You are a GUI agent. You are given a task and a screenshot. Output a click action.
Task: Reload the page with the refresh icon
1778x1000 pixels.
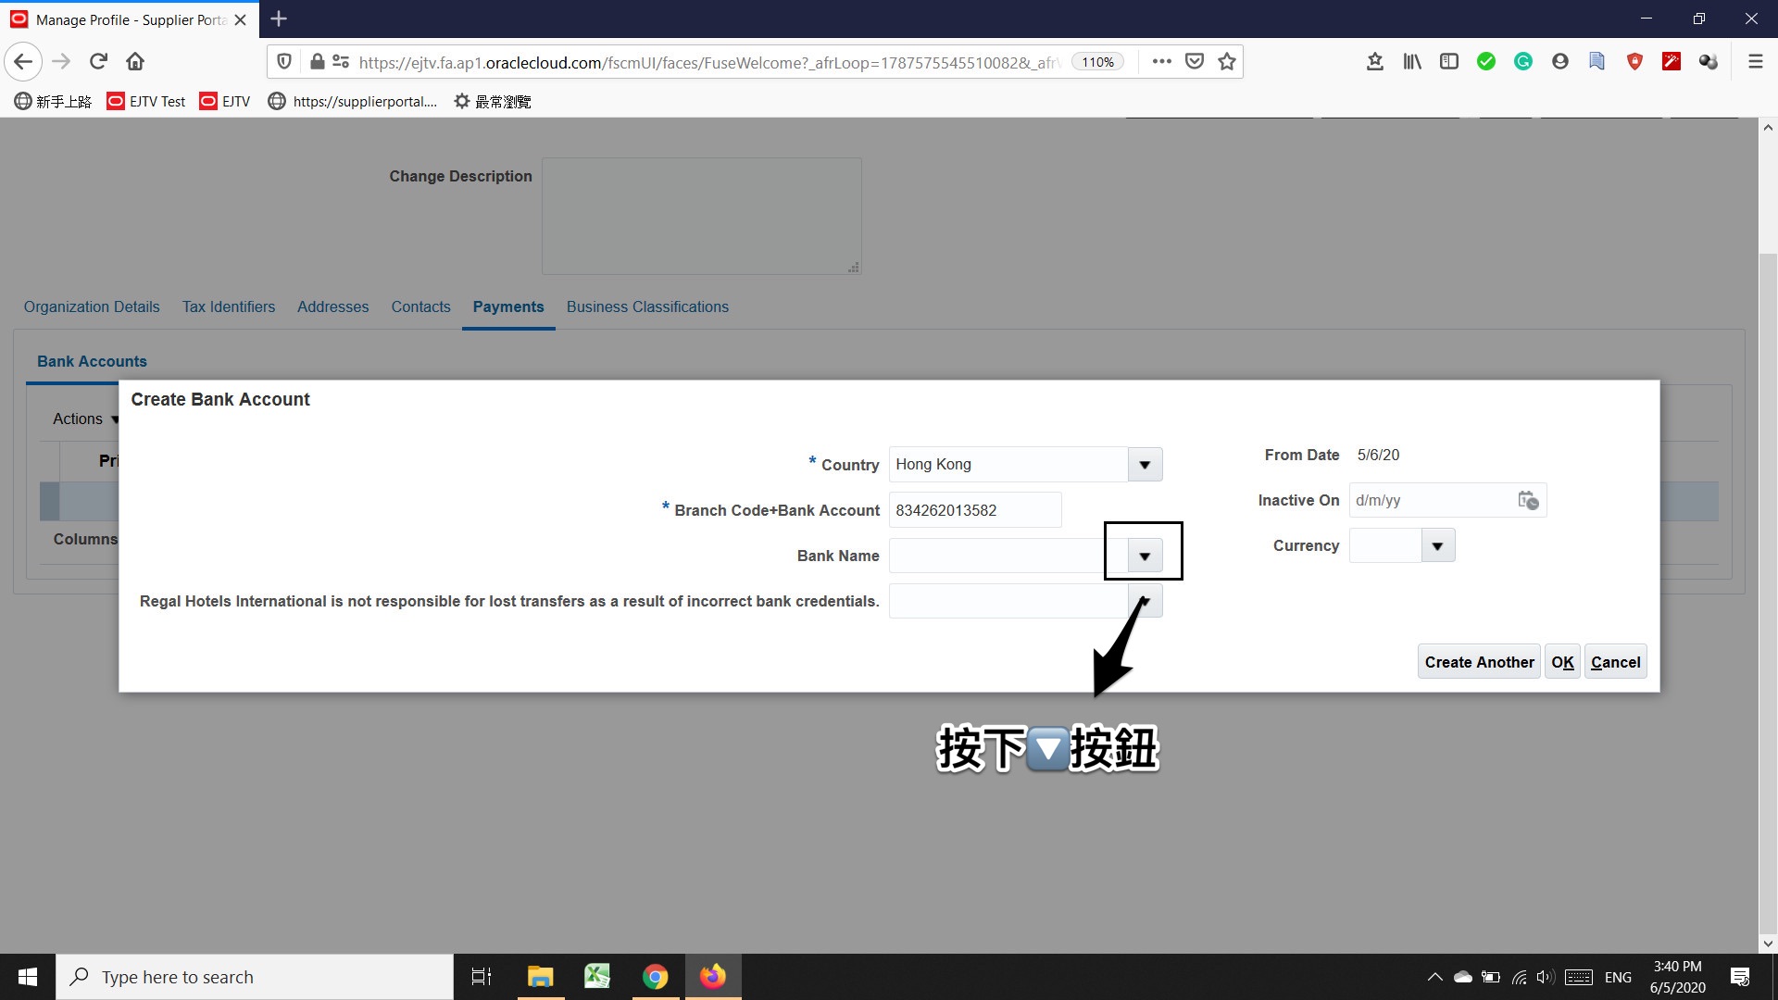[98, 62]
